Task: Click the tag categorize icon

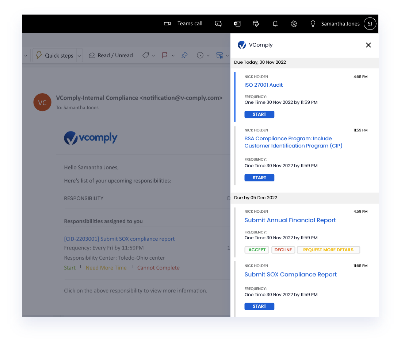Action: click(146, 55)
